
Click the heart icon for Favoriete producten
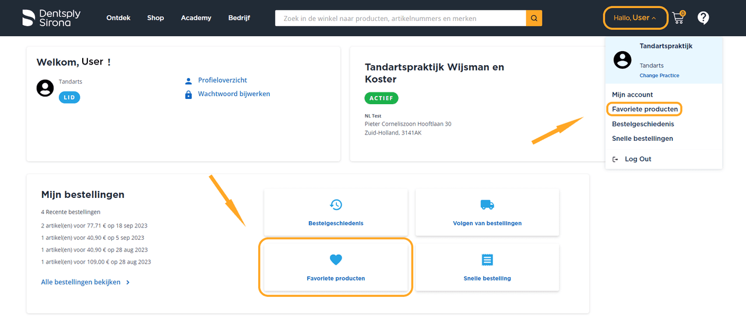coord(336,260)
